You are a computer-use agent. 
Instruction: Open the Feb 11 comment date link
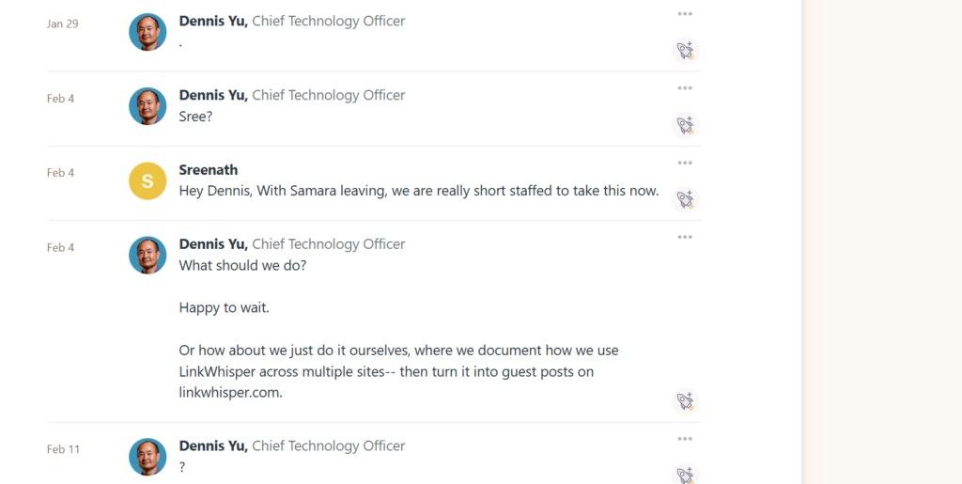click(x=63, y=449)
